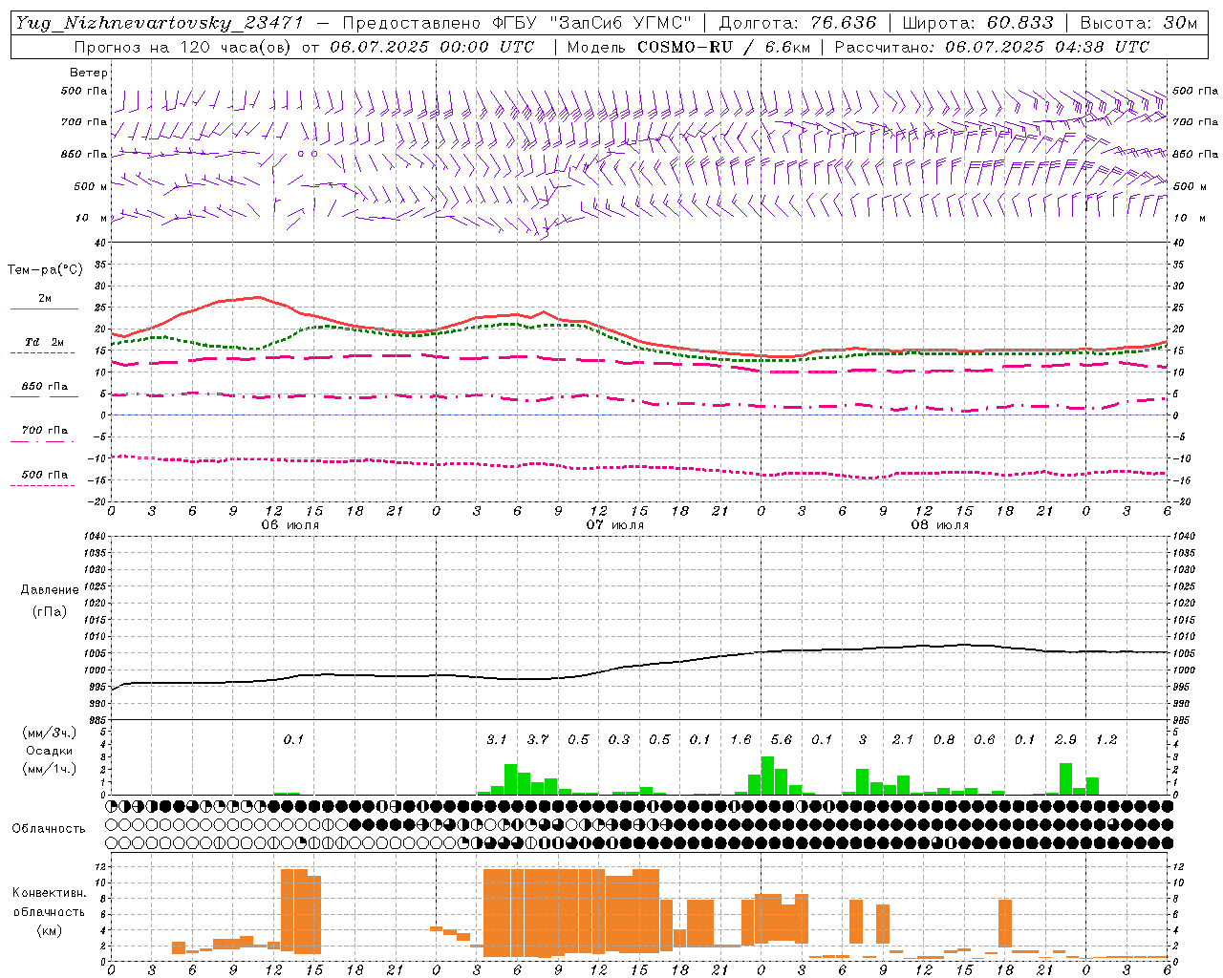Click the 'Td 2м' dew point legend label
1223x978 pixels.
point(45,342)
